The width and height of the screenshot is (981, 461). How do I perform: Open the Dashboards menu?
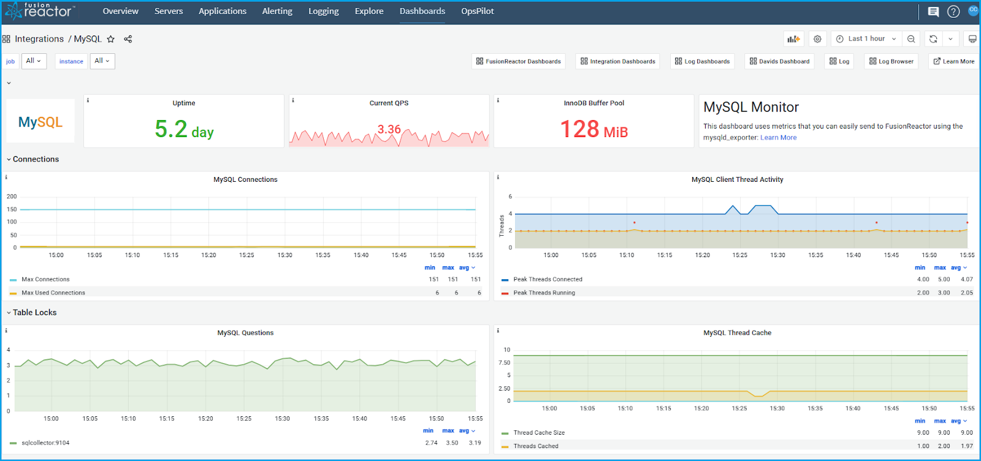pos(422,11)
